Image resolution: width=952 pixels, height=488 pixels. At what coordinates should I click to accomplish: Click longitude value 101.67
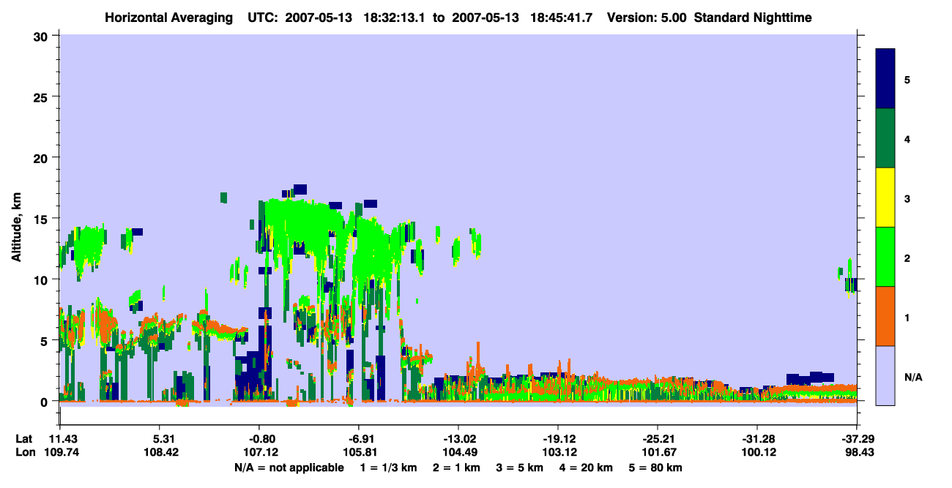point(658,453)
